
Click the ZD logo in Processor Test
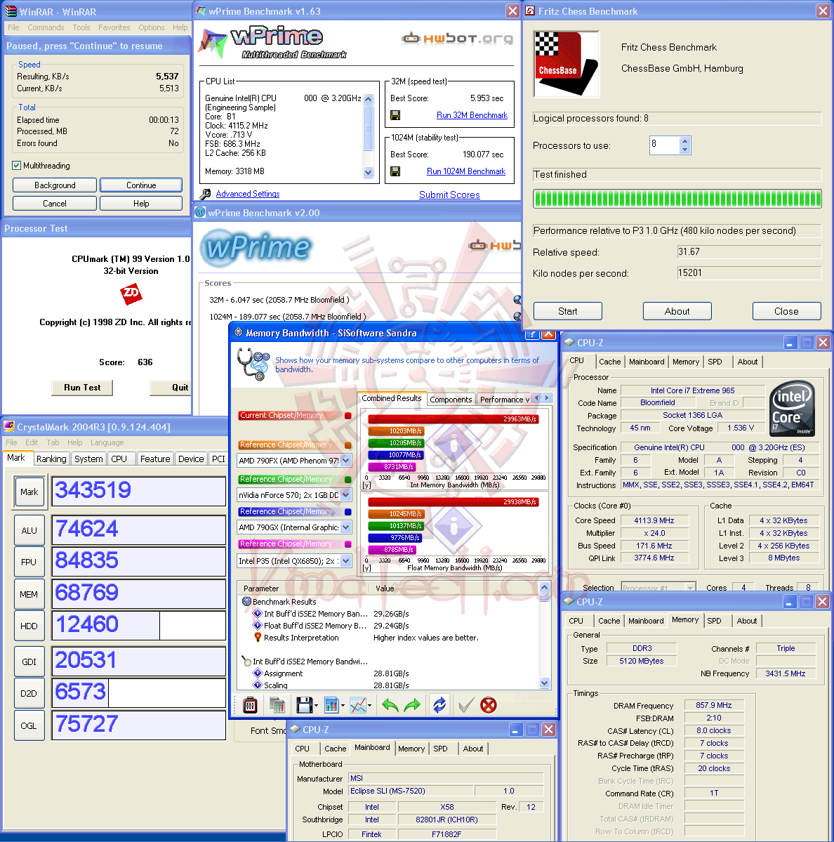(x=131, y=294)
